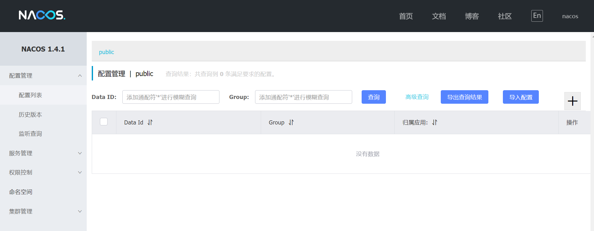Viewport: 594px width, 231px height.
Task: Click the plus icon to create configuration
Action: 572,101
